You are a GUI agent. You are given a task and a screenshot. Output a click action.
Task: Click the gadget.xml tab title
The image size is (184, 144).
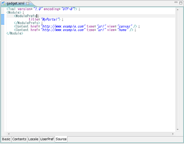tap(15, 3)
